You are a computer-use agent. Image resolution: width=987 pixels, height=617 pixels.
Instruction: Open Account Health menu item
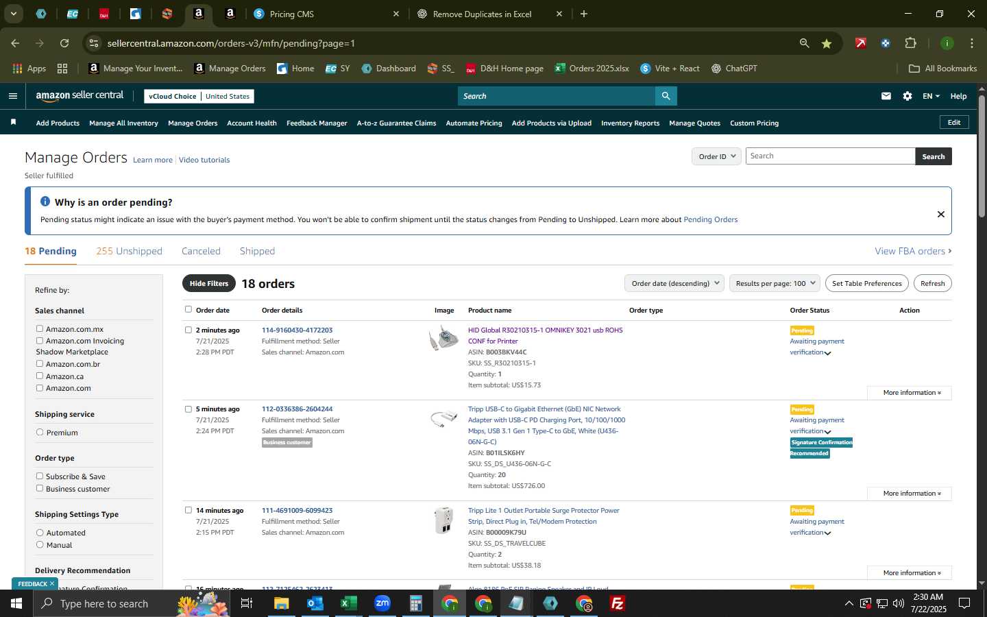252,123
